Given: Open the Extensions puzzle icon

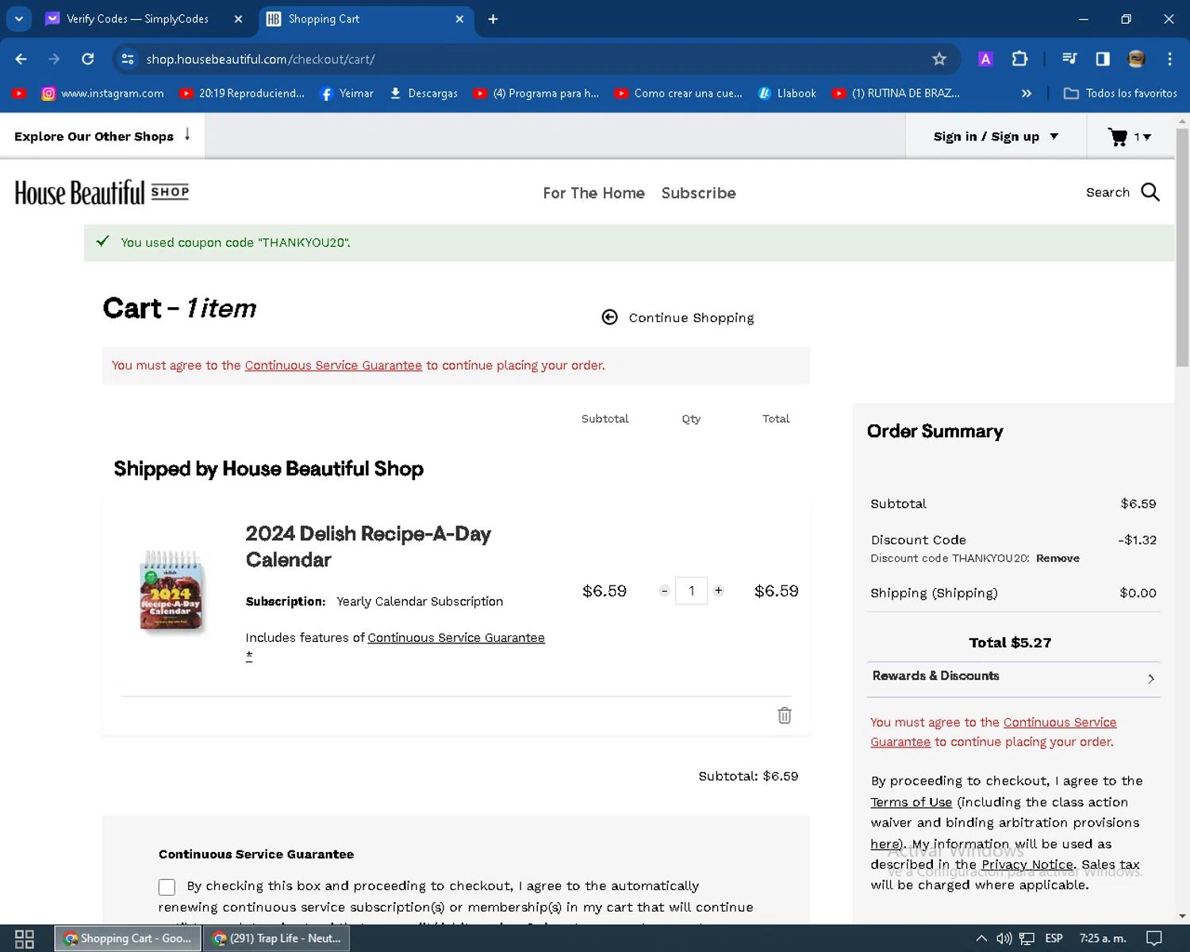Looking at the screenshot, I should click(x=1019, y=59).
